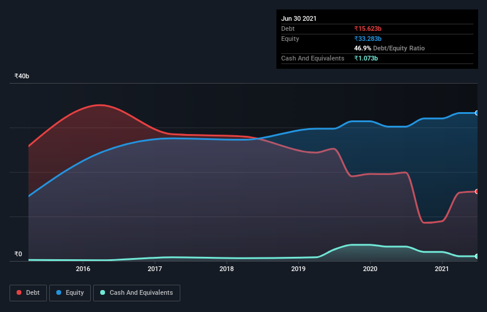Screen dimensions: 487x312
Task: Click the Jun 30 2021 tooltip date
Action: tap(299, 18)
